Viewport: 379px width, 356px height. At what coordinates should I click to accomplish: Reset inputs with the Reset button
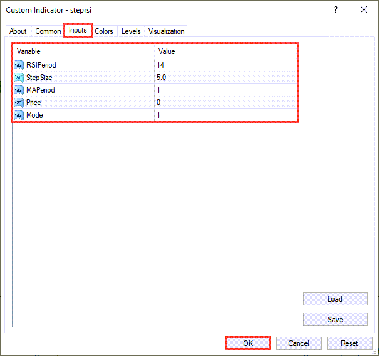[350, 343]
